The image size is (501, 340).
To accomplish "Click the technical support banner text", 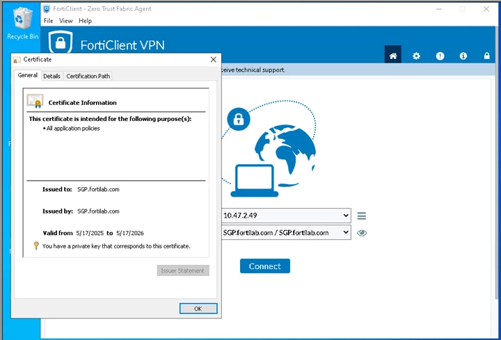I will pyautogui.click(x=253, y=70).
